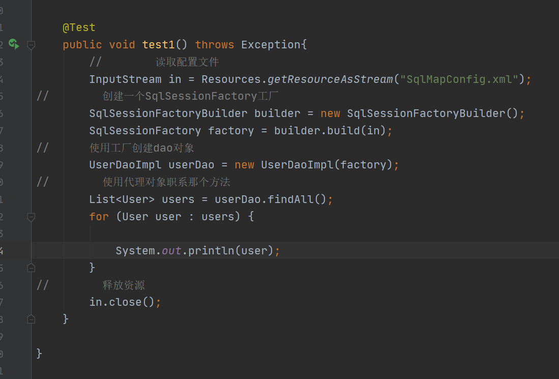Image resolution: width=559 pixels, height=379 pixels.
Task: Click the test1 method name
Action: (x=158, y=45)
